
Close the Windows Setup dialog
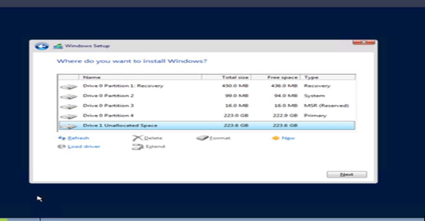364,42
